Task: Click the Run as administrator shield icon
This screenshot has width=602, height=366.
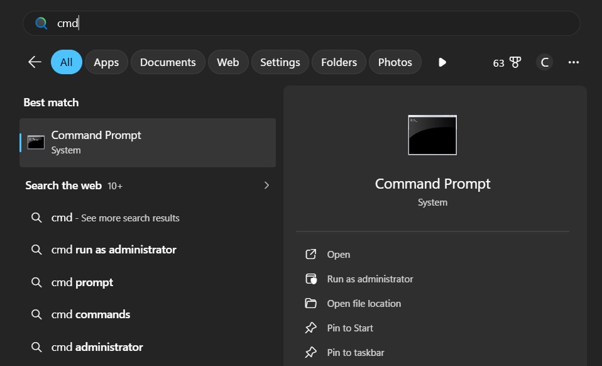Action: [311, 279]
